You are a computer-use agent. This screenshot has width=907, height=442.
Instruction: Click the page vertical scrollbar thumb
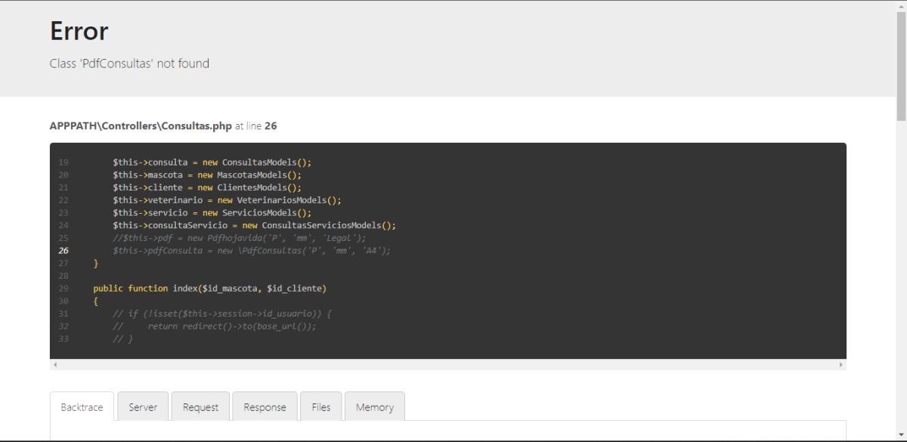click(x=901, y=66)
